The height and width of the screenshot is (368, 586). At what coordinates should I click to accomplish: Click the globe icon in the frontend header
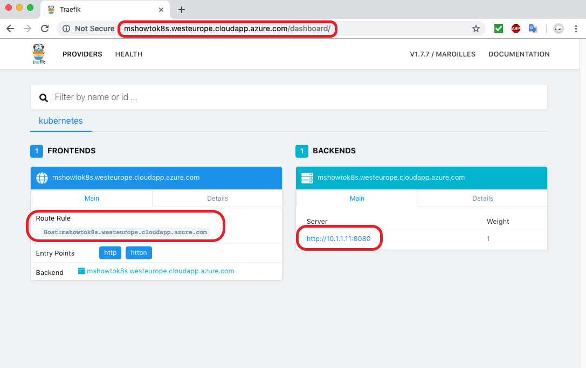coord(42,178)
